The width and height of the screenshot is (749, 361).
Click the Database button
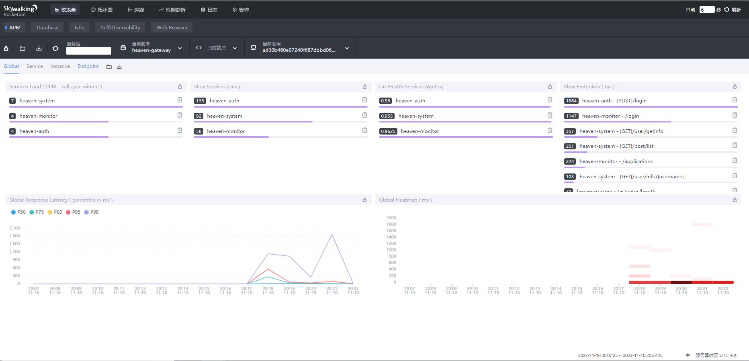pyautogui.click(x=47, y=28)
